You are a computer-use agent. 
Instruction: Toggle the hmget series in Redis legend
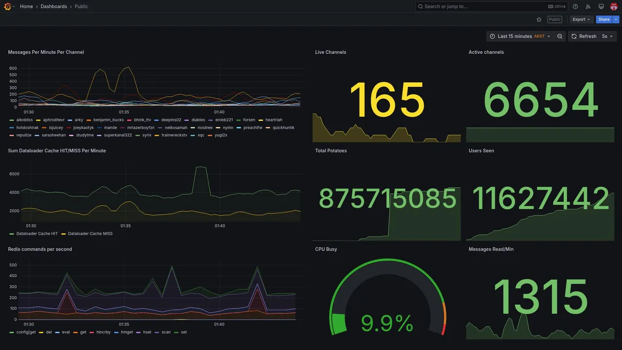click(124, 332)
